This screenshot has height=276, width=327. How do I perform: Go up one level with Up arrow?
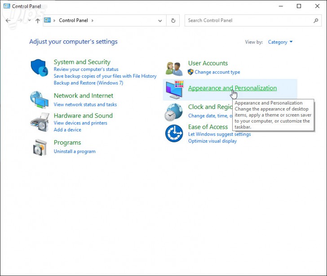(x=38, y=21)
